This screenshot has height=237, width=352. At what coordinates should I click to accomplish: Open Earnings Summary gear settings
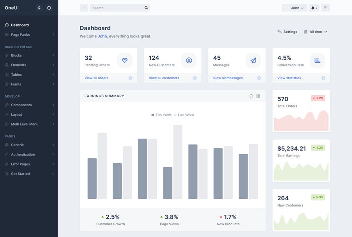pyautogui.click(x=258, y=96)
